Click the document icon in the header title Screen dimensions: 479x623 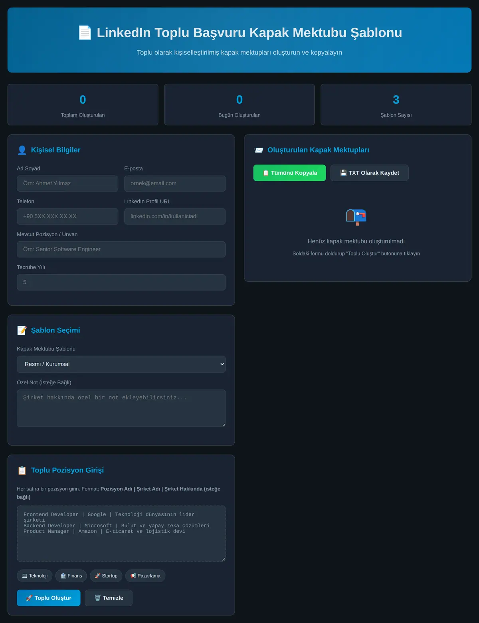click(x=85, y=33)
